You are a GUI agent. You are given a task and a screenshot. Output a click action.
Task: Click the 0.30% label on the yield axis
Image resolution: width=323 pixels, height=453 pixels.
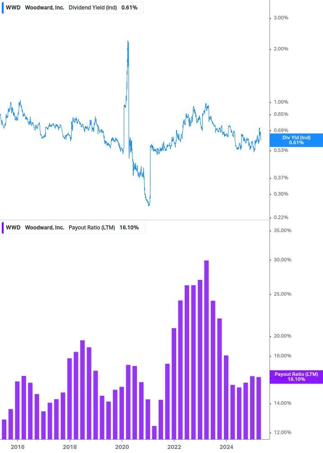[281, 194]
